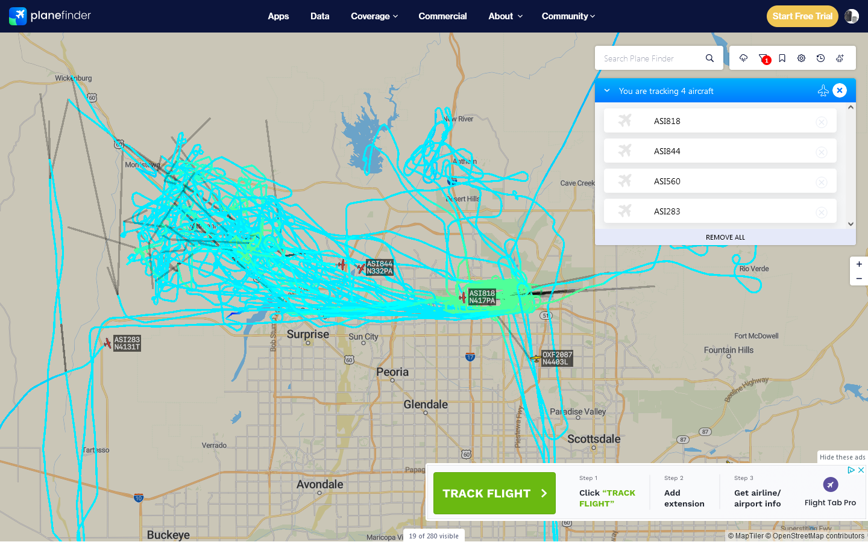Click the plane icon beside ASI283
This screenshot has width=868, height=542.
click(625, 211)
